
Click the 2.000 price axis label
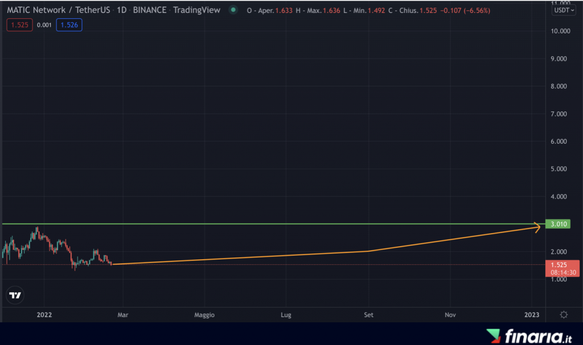pos(559,251)
